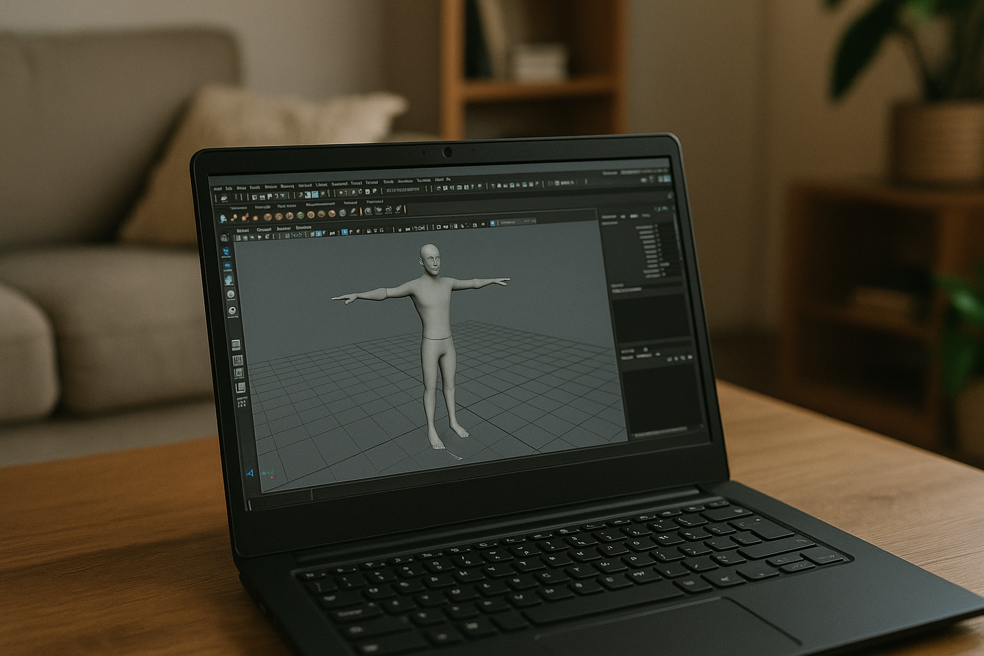Select the topmost blue tool in the left toolbox
Image resolution: width=984 pixels, height=656 pixels.
pos(226,251)
